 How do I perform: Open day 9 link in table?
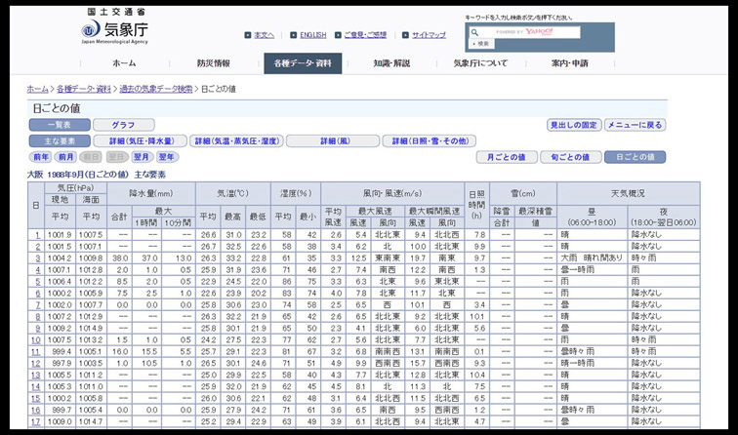(38, 329)
